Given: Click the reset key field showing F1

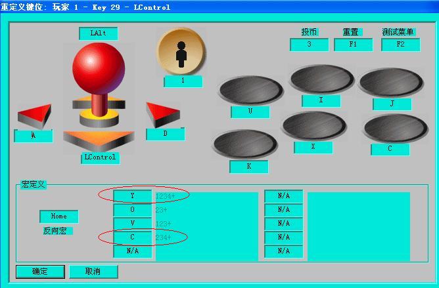Looking at the screenshot, I should pos(353,45).
